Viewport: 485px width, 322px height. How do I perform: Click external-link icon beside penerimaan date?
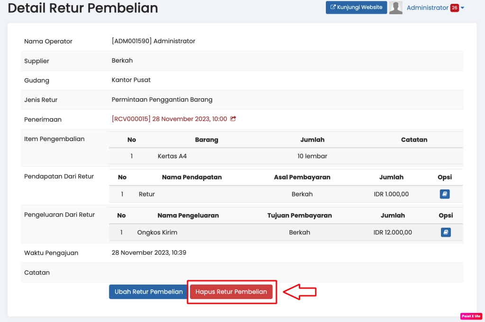(233, 119)
